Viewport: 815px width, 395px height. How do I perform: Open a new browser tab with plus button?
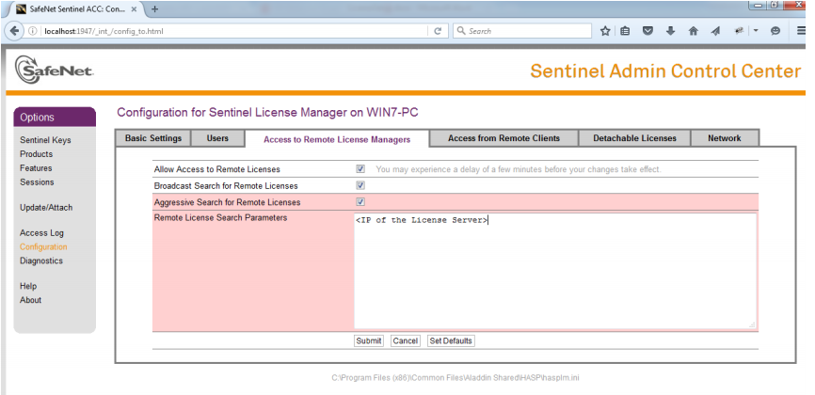(x=154, y=8)
